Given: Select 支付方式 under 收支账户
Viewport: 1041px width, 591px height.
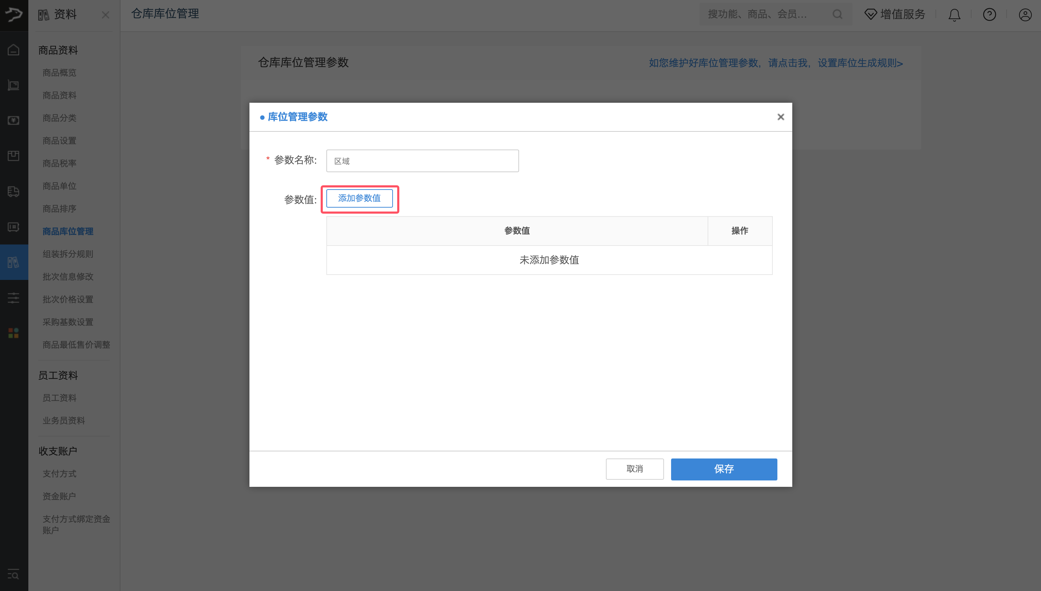Looking at the screenshot, I should point(59,473).
